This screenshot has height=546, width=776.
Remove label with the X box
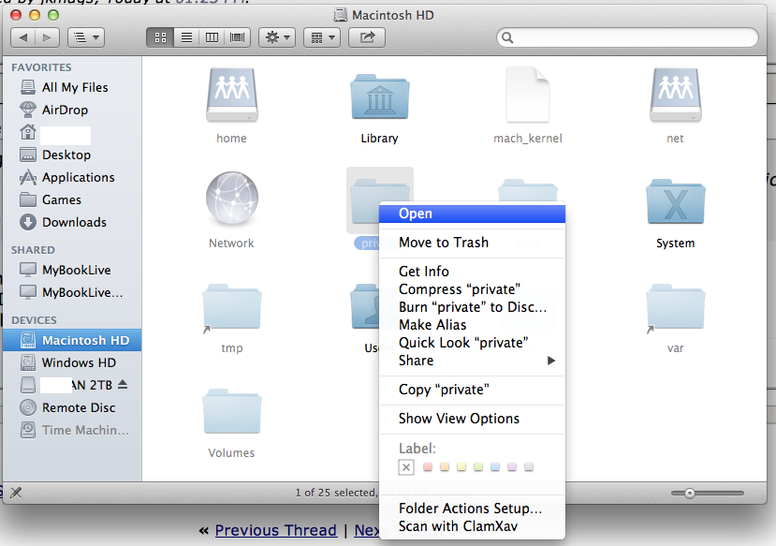[406, 467]
